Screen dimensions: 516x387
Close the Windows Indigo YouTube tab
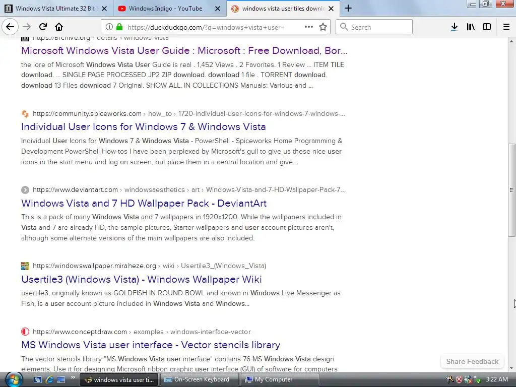click(218, 9)
